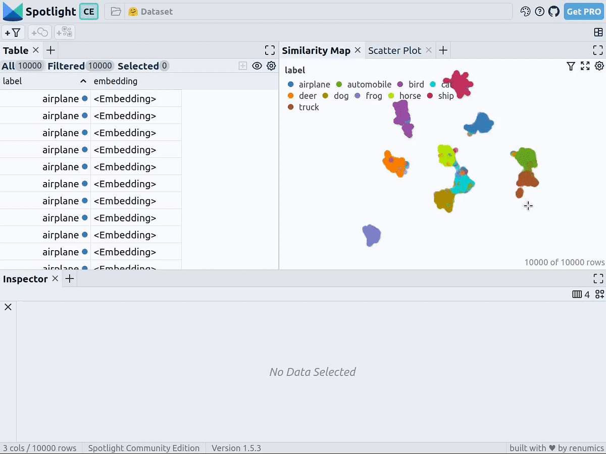Toggle the CE badge next to Spotlight
This screenshot has height=454, width=606.
89,11
